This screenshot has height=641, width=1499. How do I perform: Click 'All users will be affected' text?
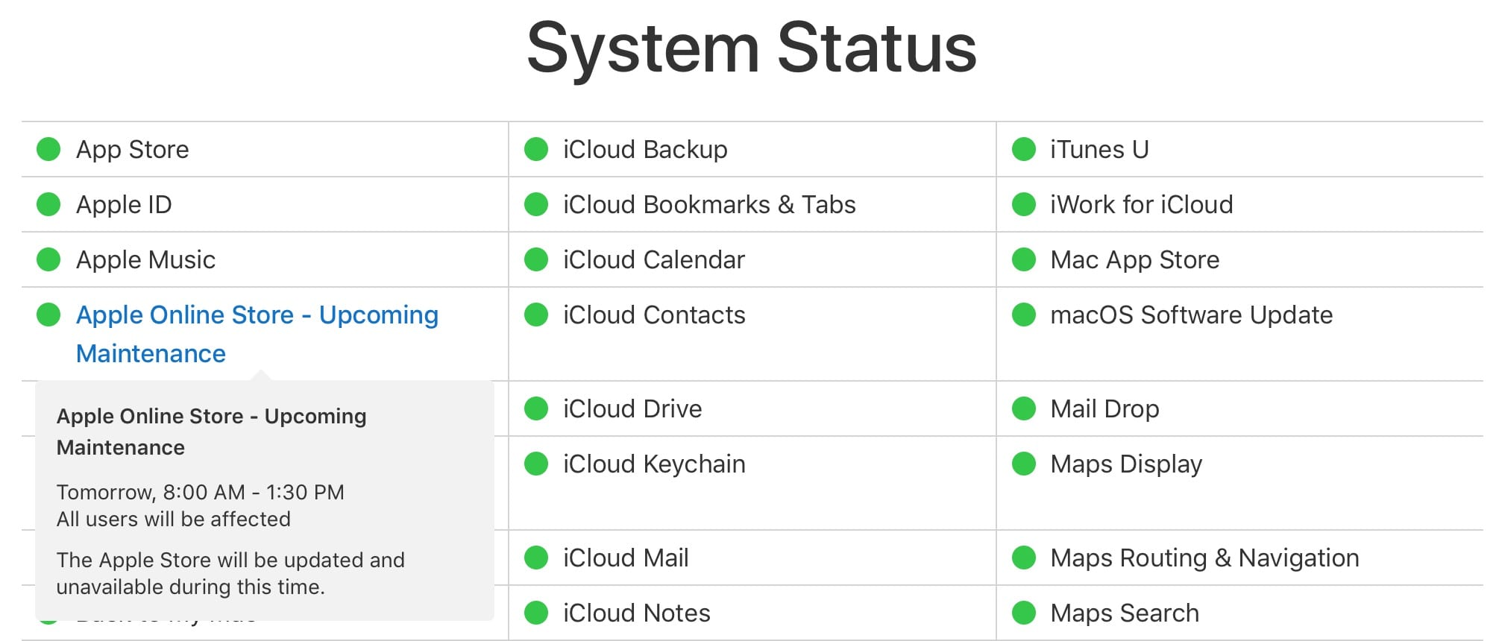(174, 519)
